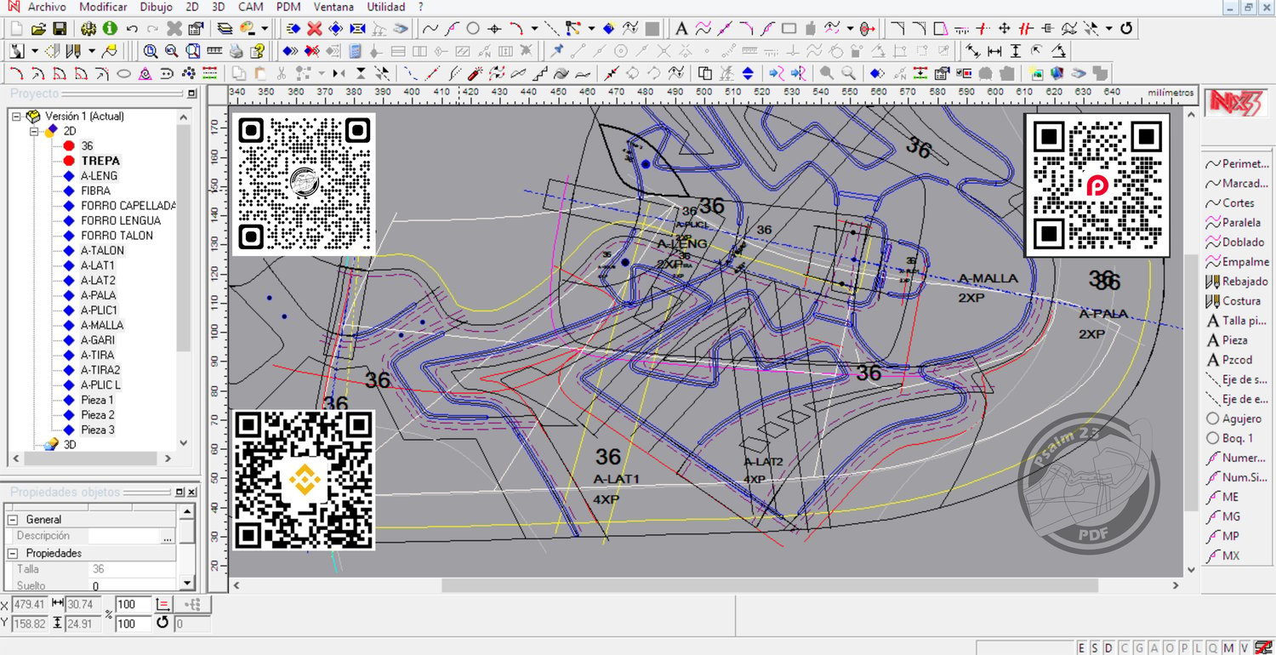The height and width of the screenshot is (655, 1276).
Task: Toggle the E status indicator
Action: pyautogui.click(x=1081, y=647)
